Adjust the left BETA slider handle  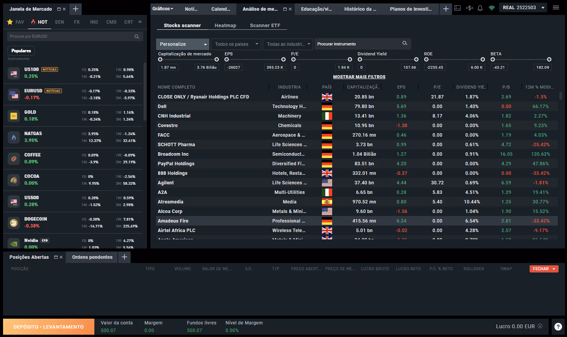(x=493, y=59)
